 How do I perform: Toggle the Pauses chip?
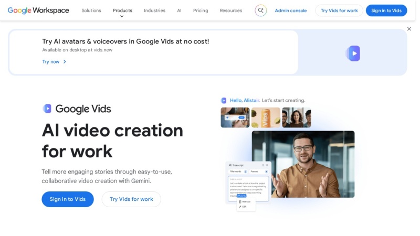click(259, 171)
